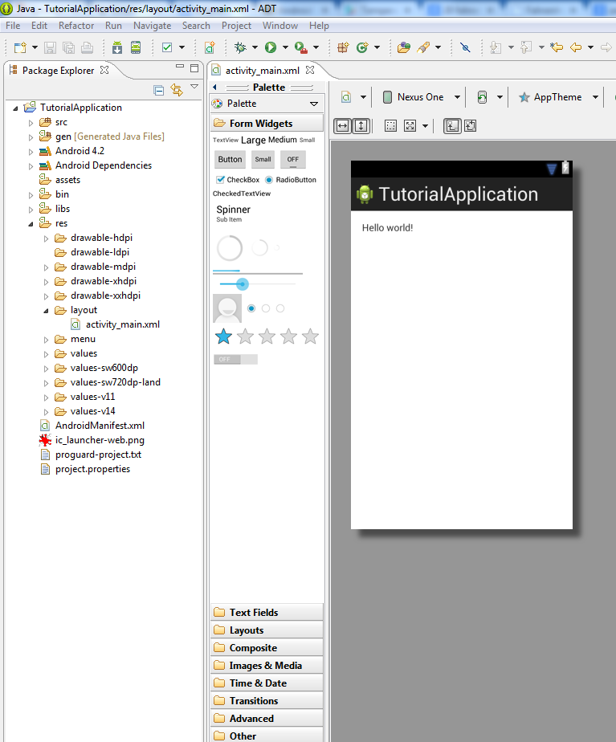Open the Composite palette category

point(267,648)
